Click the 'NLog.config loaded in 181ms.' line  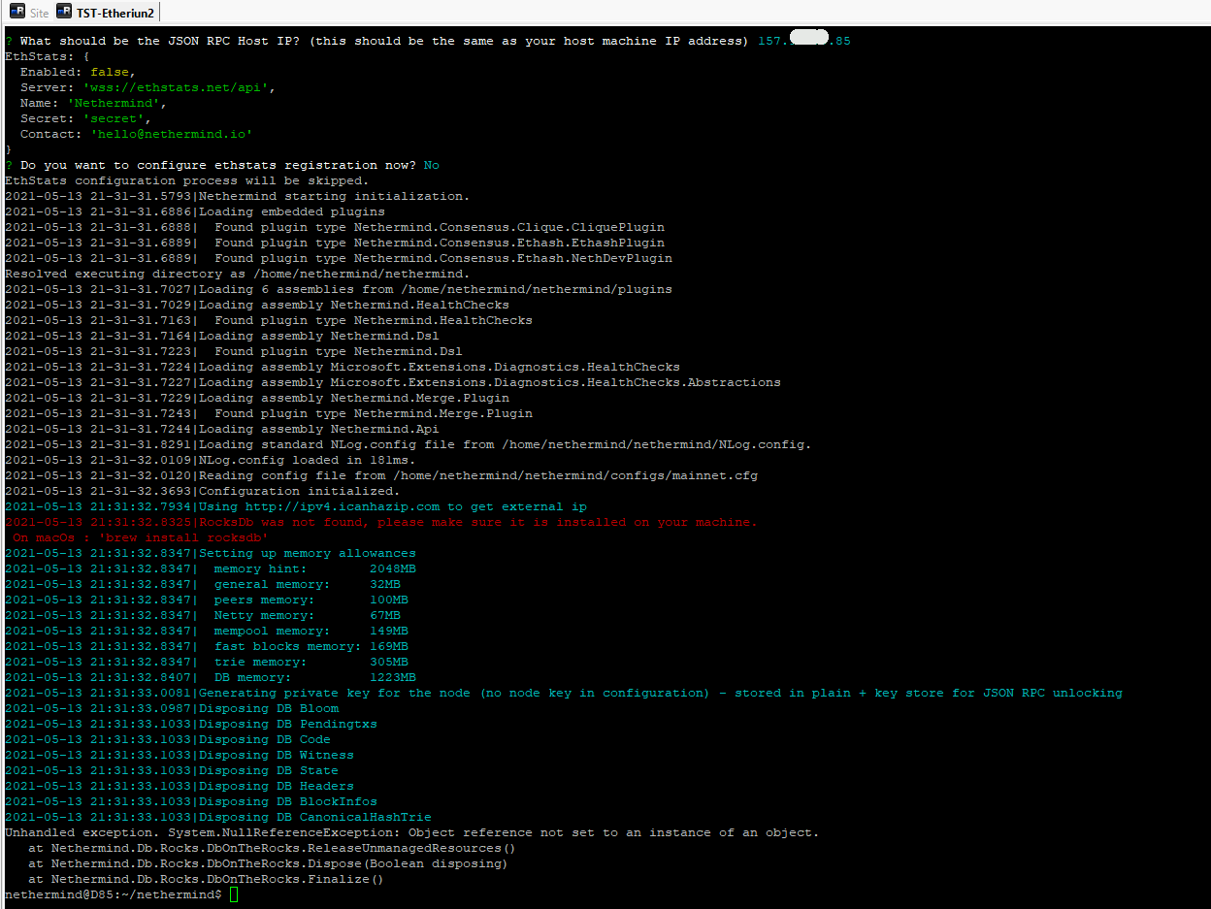[211, 460]
